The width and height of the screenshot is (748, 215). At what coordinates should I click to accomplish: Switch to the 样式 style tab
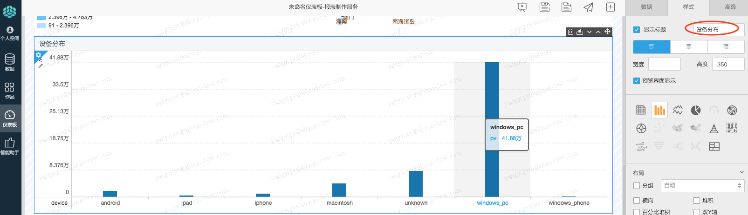[x=688, y=7]
